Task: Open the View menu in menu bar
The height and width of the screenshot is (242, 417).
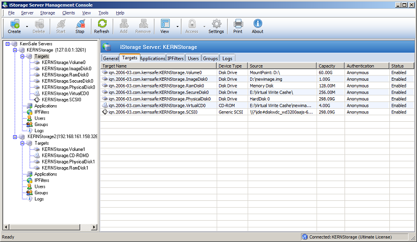Action: click(86, 13)
